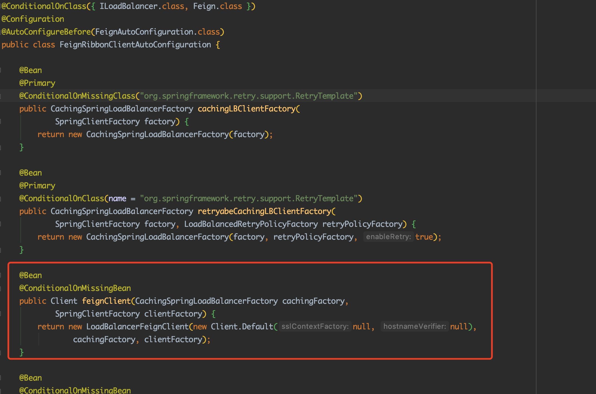596x394 pixels.
Task: Click the closing brace of feignClient method
Action: (x=21, y=352)
